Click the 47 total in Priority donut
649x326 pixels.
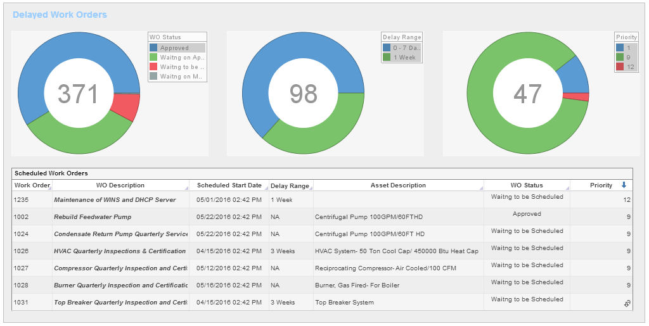point(528,94)
